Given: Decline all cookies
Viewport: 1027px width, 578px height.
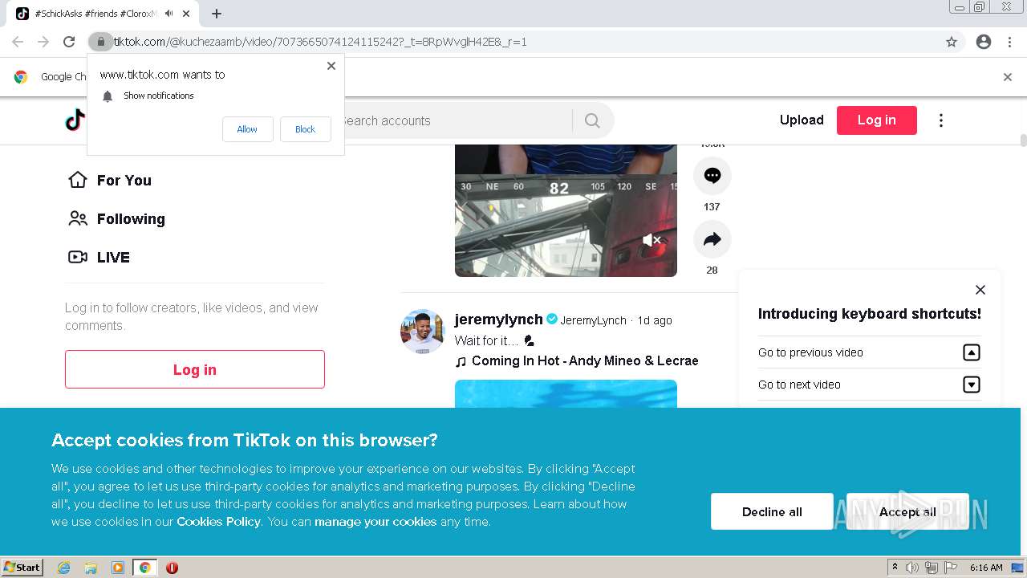Looking at the screenshot, I should (772, 511).
